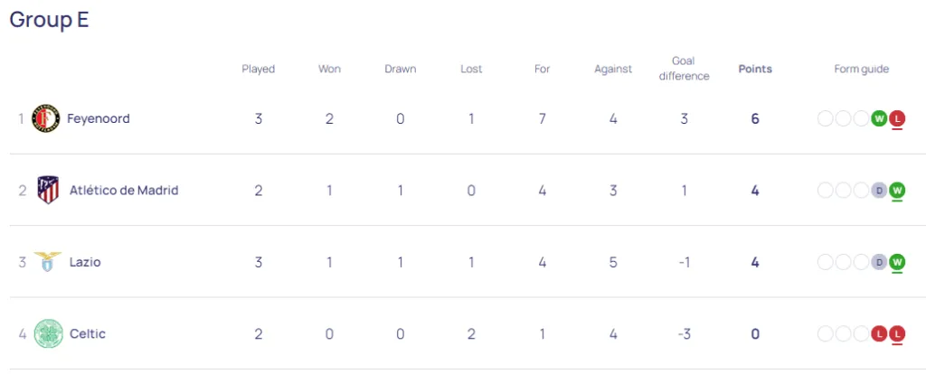The image size is (926, 374).
Task: Click the Played column header
Action: (259, 69)
